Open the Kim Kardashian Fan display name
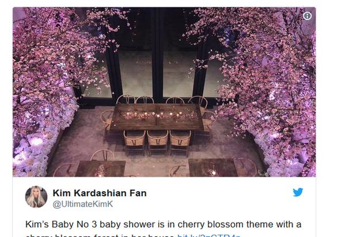This screenshot has height=237, width=357. [x=100, y=193]
